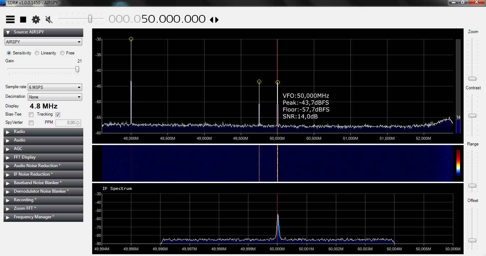Adjust the Contrast slider
486x256 pixels.
[x=472, y=116]
